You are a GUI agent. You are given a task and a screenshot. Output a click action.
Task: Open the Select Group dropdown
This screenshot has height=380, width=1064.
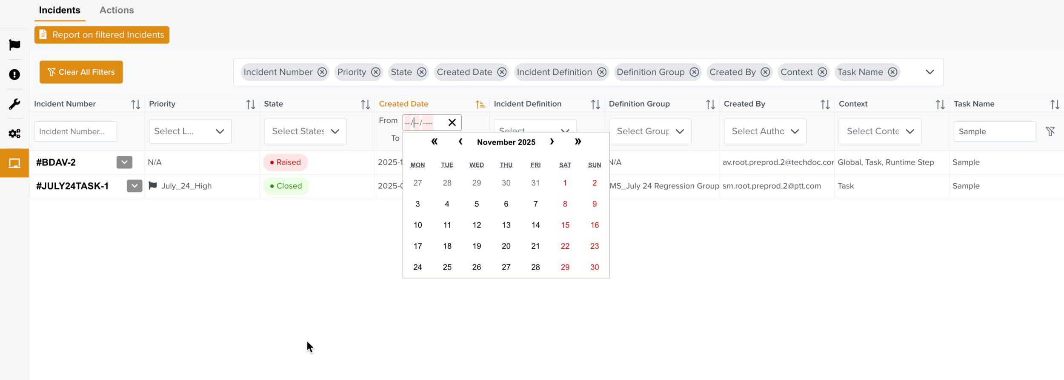click(650, 131)
